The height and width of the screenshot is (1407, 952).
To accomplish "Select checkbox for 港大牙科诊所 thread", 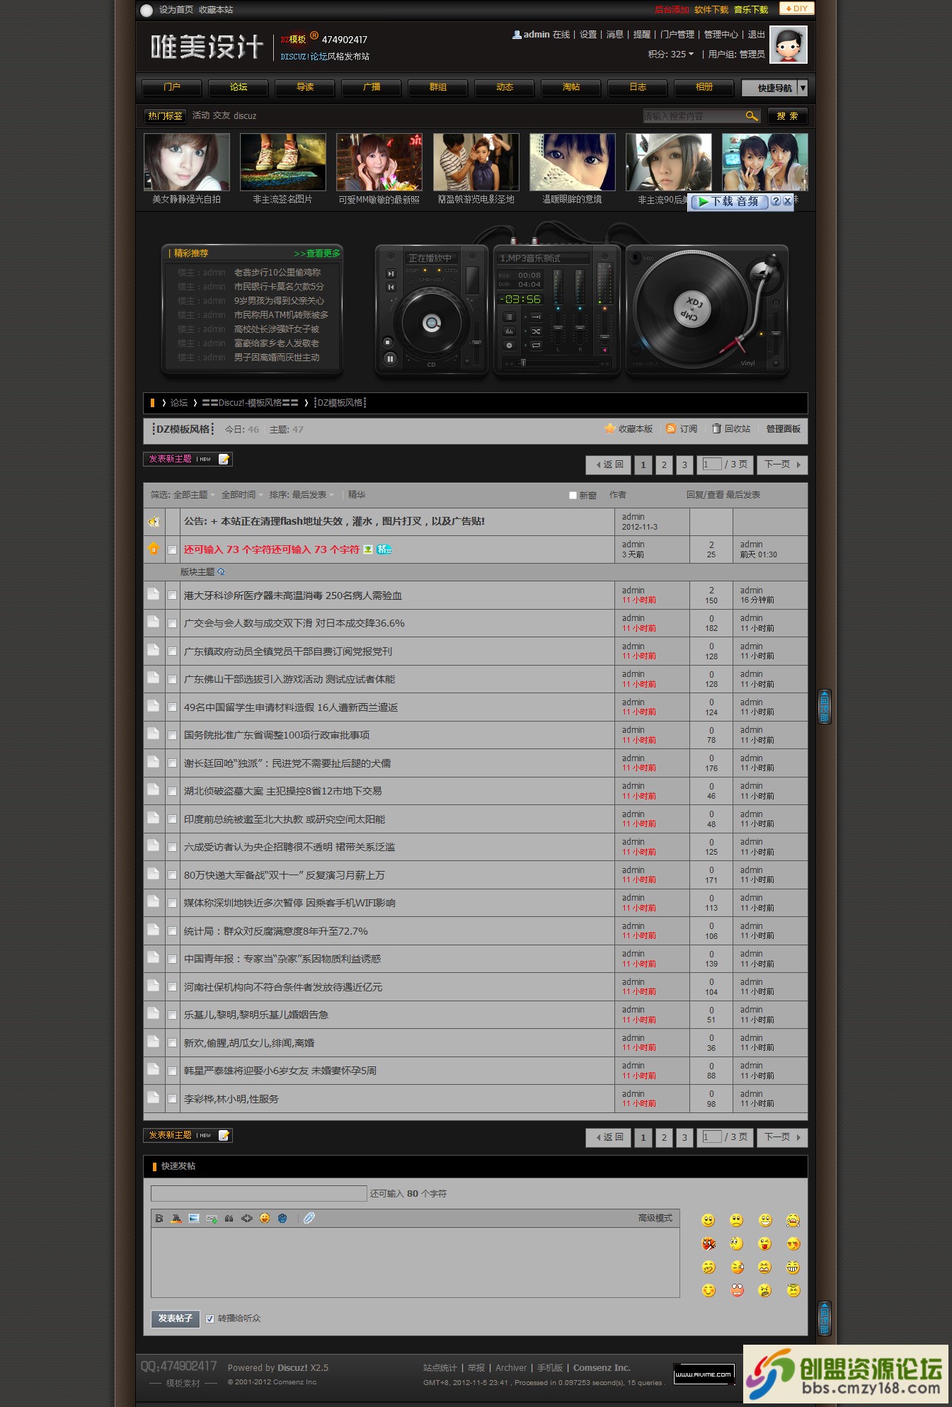I will point(172,596).
